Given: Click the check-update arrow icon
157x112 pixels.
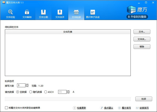Looking at the screenshot, I should [x=75, y=108].
